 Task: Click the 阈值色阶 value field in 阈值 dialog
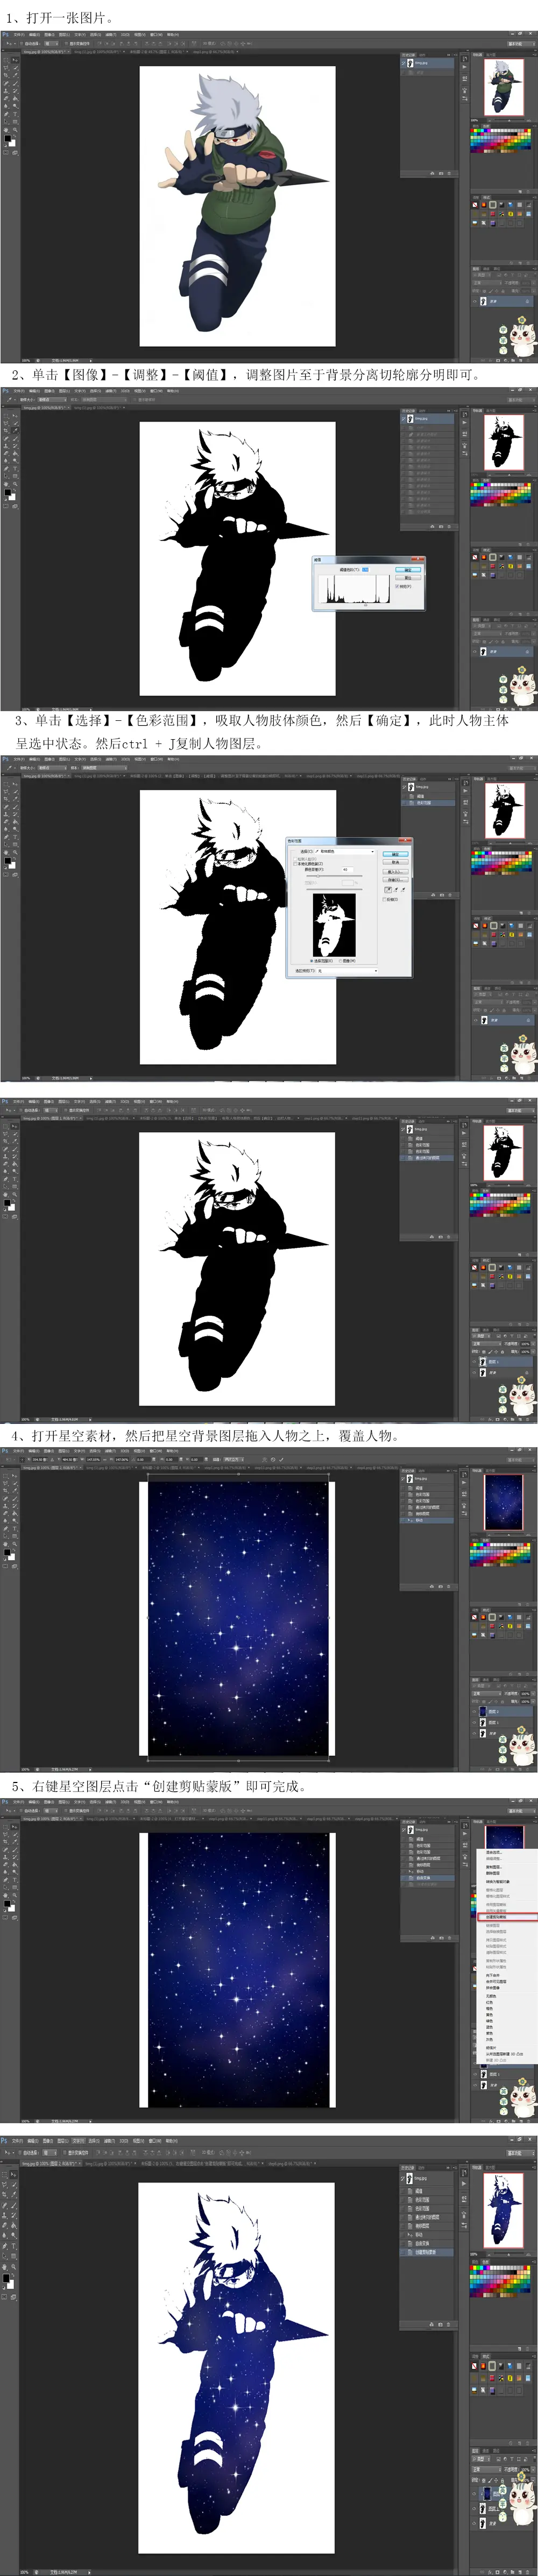pyautogui.click(x=366, y=570)
